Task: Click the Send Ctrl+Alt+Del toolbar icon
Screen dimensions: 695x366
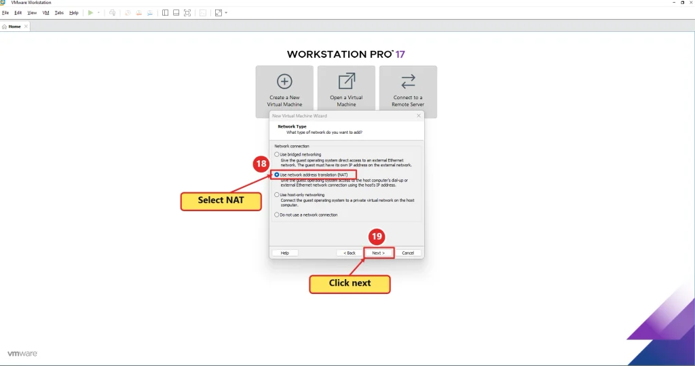Action: click(113, 13)
